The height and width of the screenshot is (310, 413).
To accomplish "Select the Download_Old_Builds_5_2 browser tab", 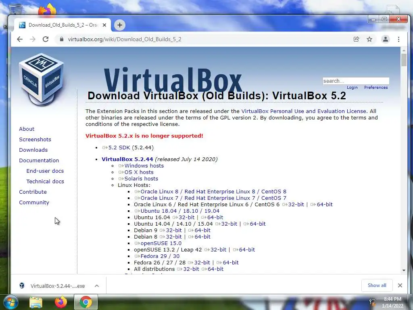I will 63,25.
